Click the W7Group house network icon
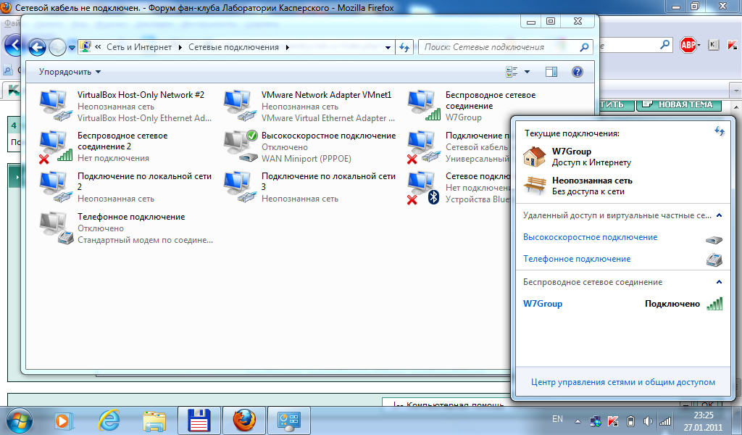The image size is (742, 435). 534,156
